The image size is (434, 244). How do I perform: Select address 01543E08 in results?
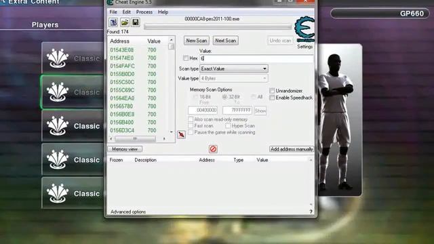pyautogui.click(x=121, y=49)
